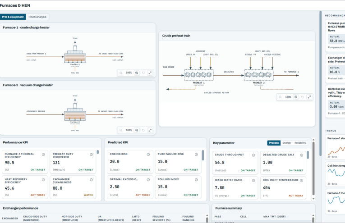Zoom in on the Furnace-2 diagram
The image size is (345, 223).
[x=137, y=130]
